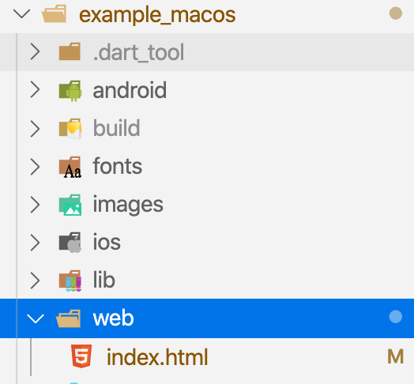Screen dimensions: 414x384
Task: Click the modified dot on web row
Action: (x=396, y=317)
